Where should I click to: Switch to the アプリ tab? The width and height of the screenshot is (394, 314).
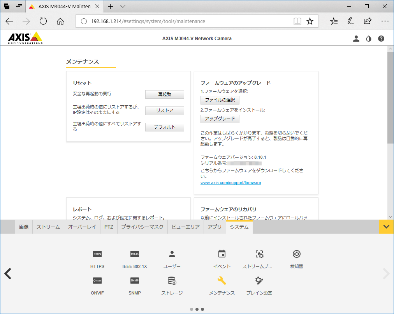215,227
